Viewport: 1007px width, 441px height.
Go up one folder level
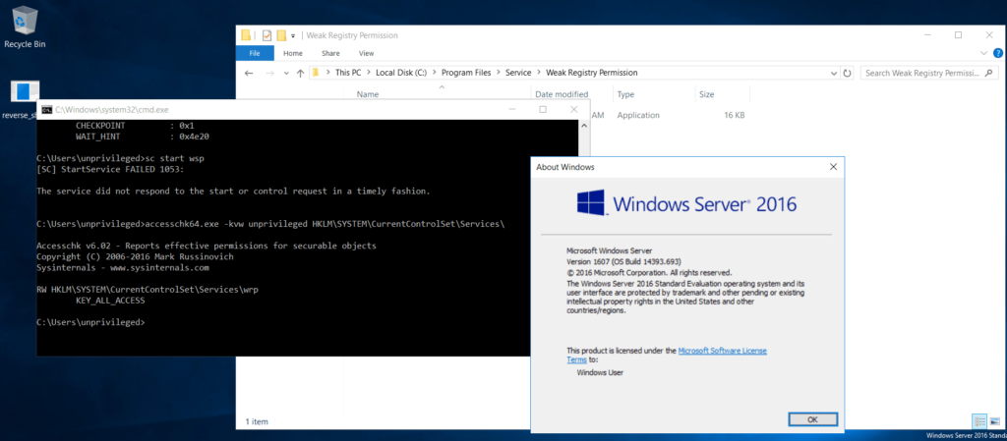pos(300,73)
